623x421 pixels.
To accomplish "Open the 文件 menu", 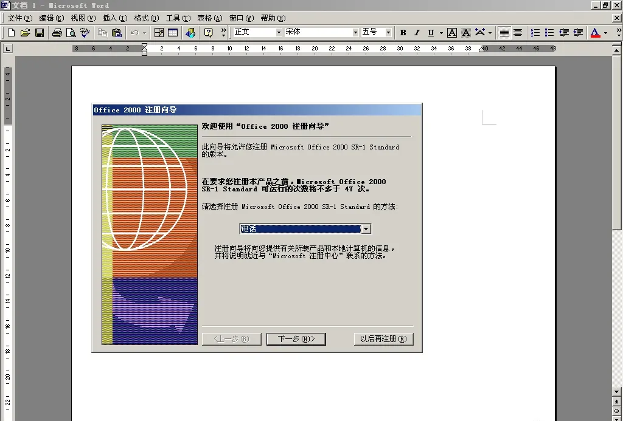I will (20, 18).
